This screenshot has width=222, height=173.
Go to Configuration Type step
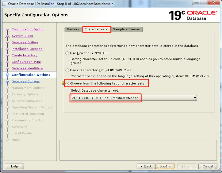[26, 62]
